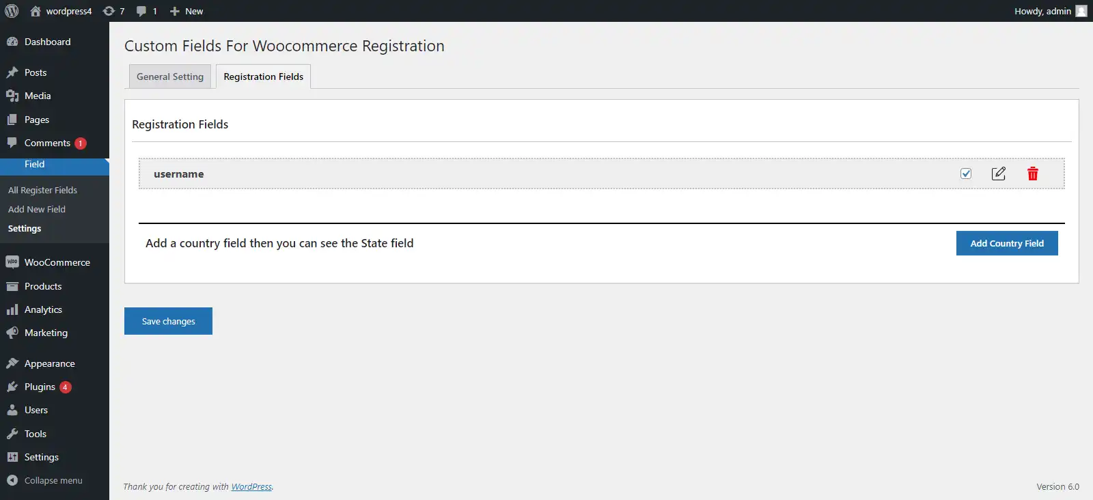Toggle the username field checkbox
Screen dimensions: 1093x500
coord(966,173)
